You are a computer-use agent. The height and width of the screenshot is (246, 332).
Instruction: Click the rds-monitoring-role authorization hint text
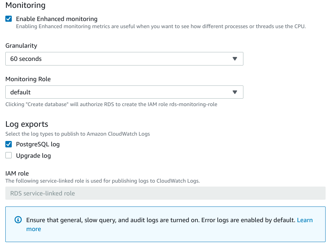(x=111, y=104)
